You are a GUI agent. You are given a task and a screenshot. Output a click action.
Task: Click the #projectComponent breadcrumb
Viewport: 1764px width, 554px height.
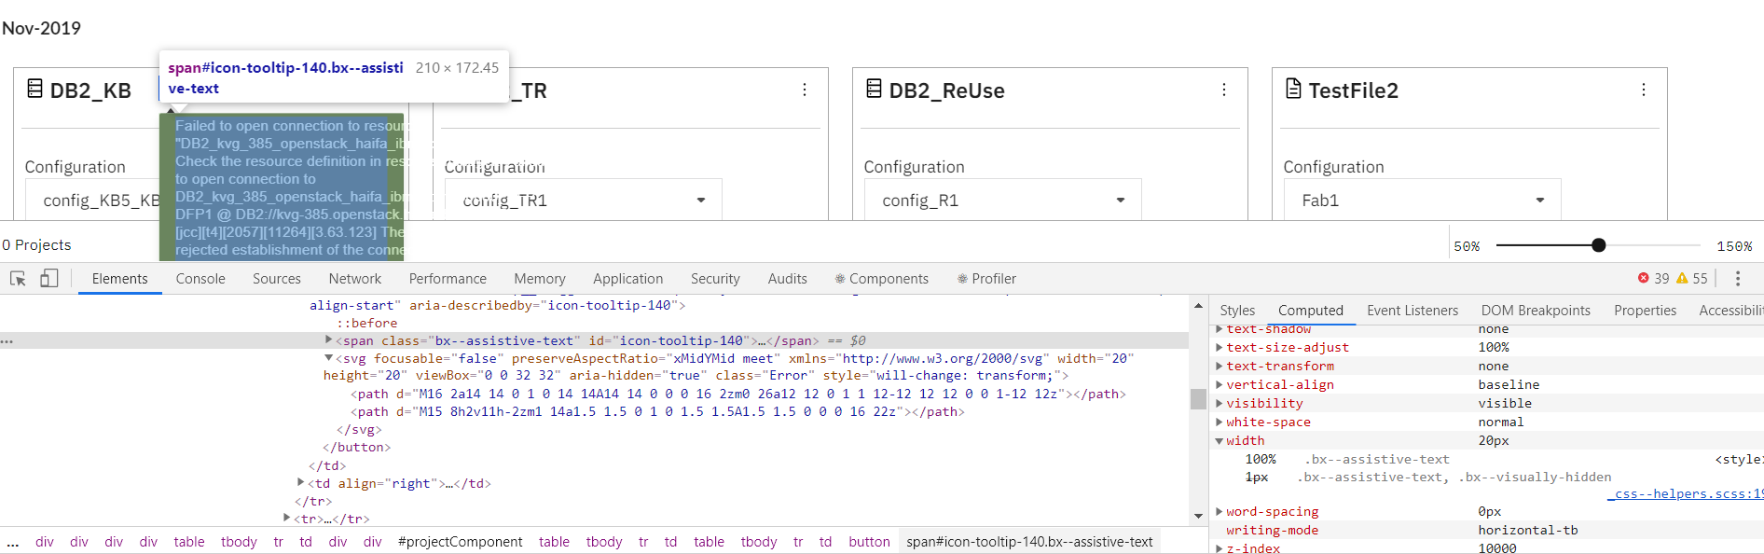pos(460,542)
